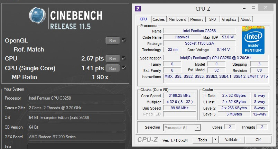Expand the arrow next to Tools
This screenshot has height=149, width=278.
click(215, 140)
